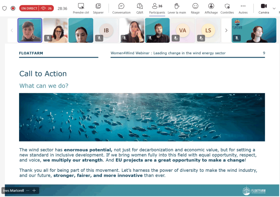Screen dimensions: 280x197
Task: Show previous participants with left chevron
Action: click(x=12, y=31)
